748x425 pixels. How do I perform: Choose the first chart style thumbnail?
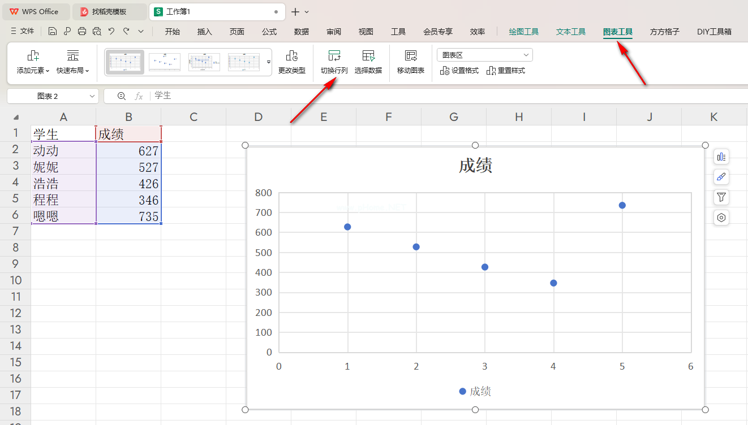(125, 62)
